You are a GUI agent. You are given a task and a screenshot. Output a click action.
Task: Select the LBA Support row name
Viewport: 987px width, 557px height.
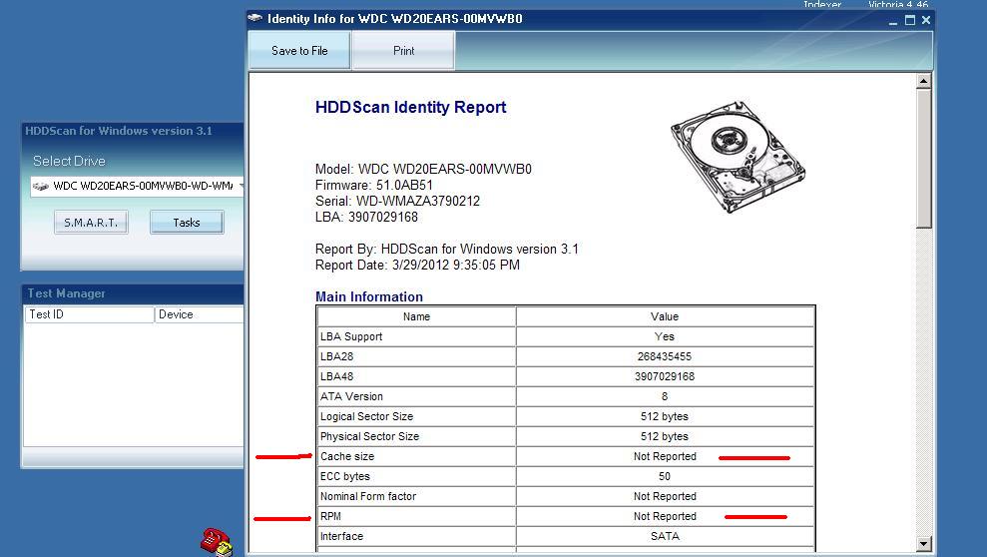(x=351, y=336)
